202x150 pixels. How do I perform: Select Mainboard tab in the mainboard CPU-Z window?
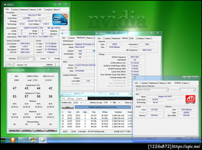point(81,38)
